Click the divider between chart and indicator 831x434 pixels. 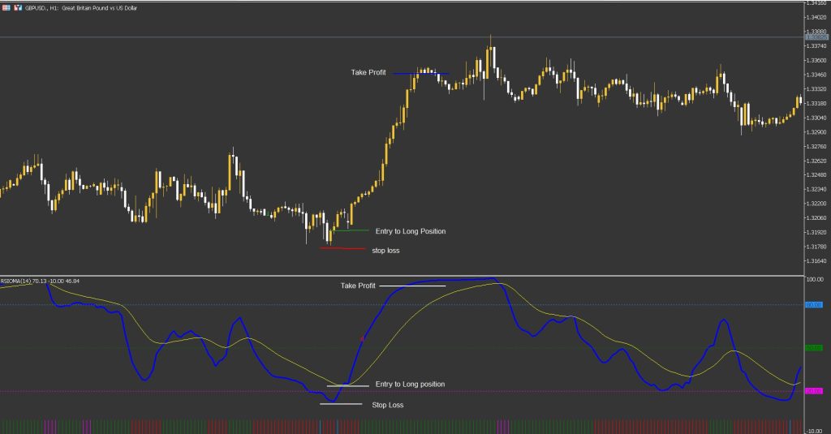click(402, 276)
